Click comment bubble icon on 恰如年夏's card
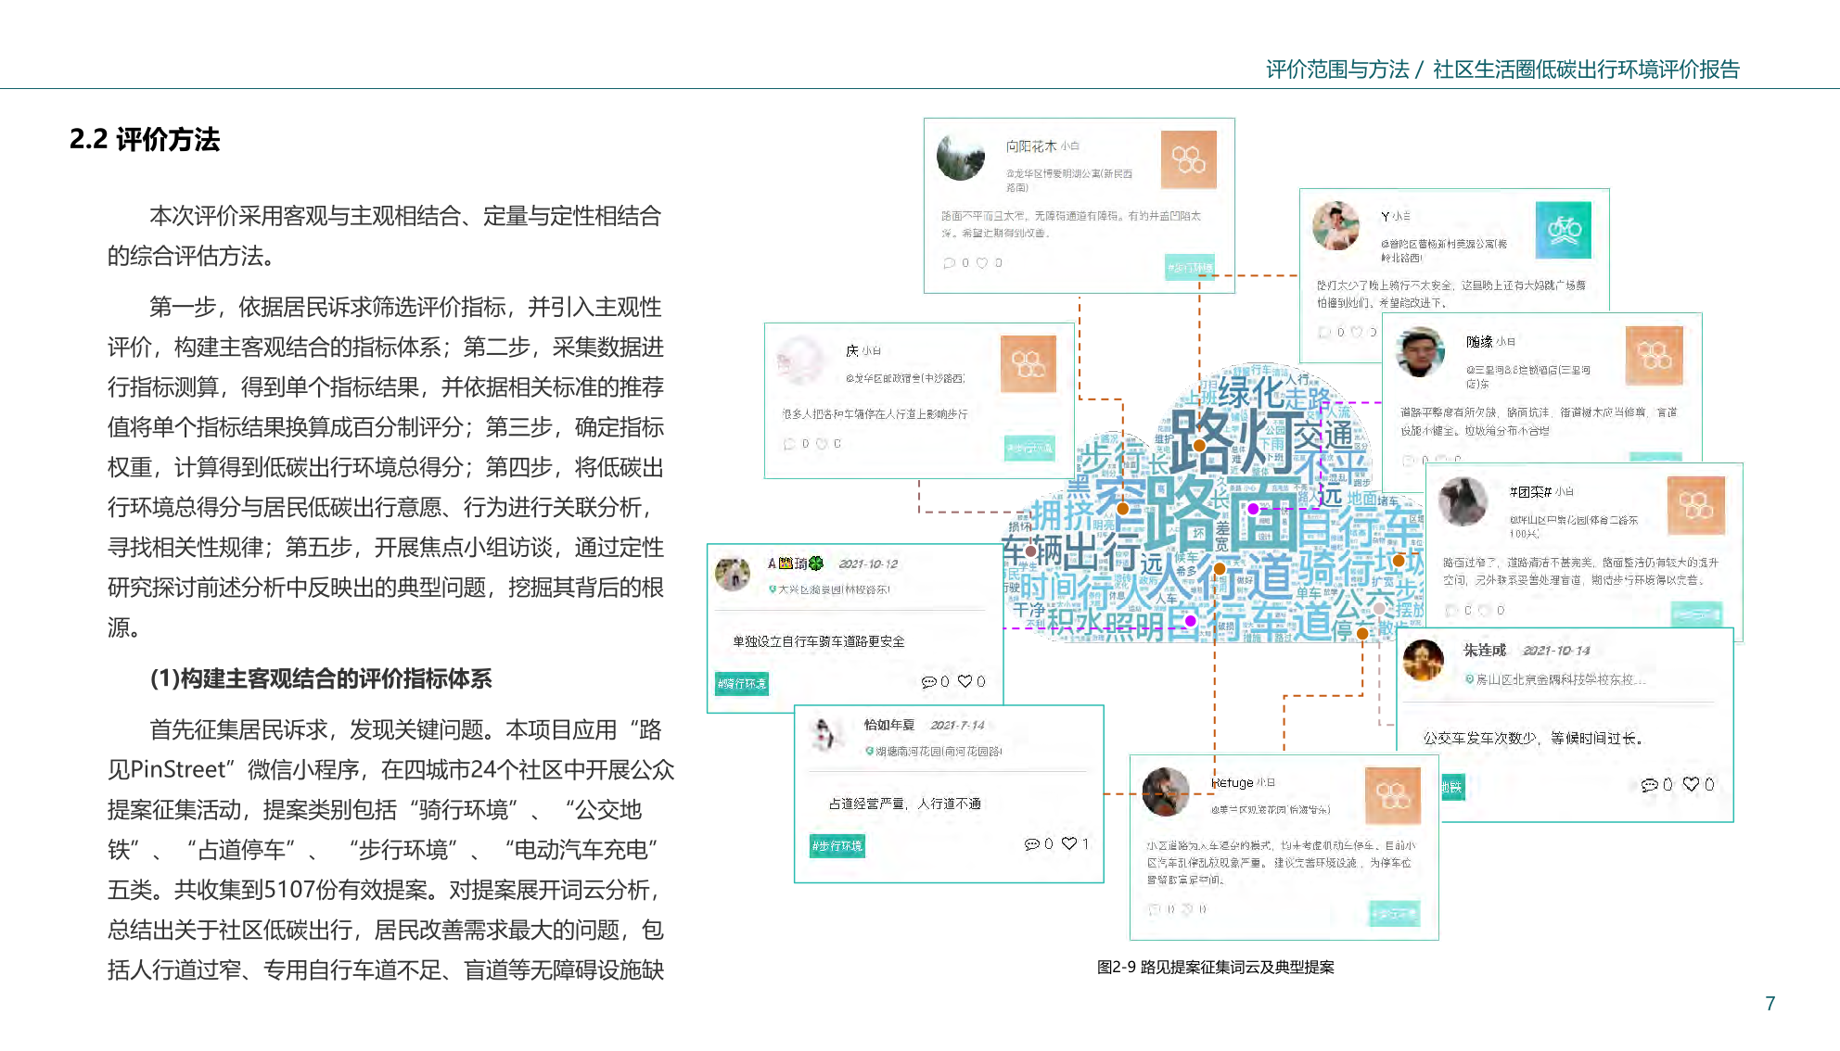This screenshot has height=1051, width=1840. (x=1031, y=843)
